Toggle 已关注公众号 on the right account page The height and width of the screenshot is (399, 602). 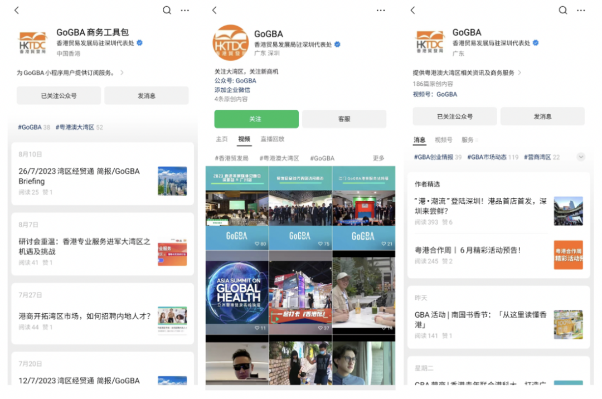454,116
